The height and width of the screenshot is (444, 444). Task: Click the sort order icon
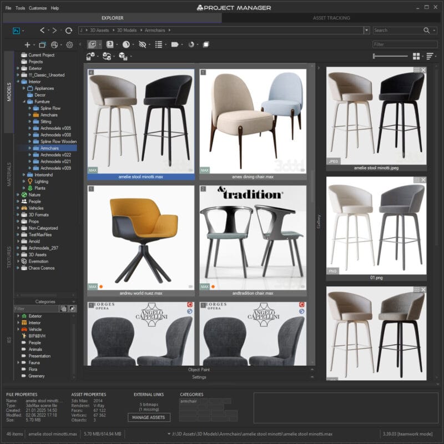(x=430, y=57)
